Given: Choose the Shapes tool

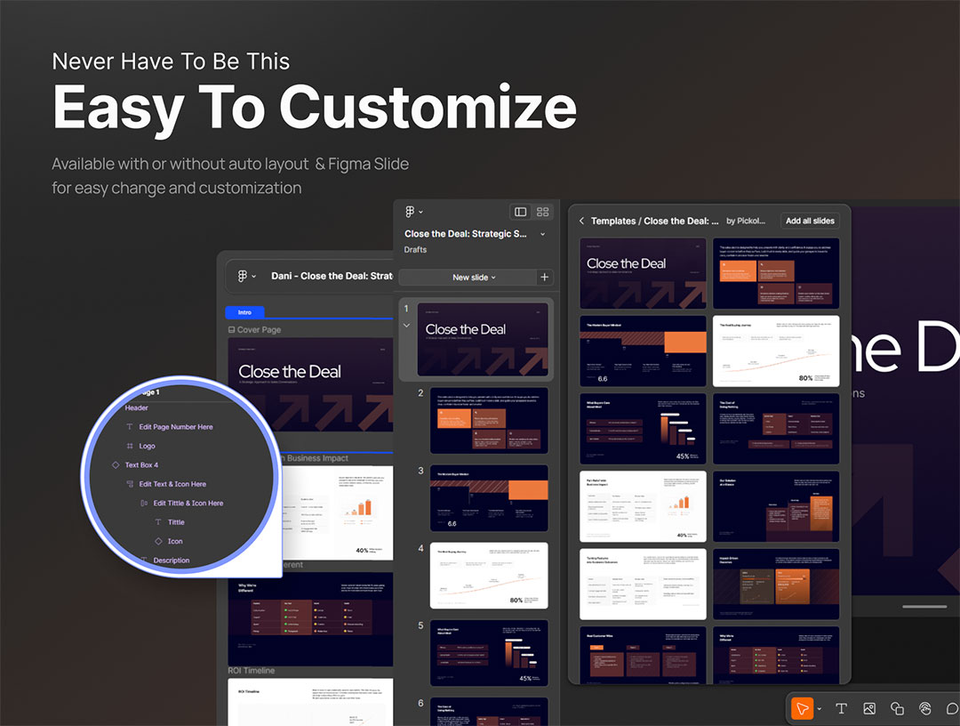Looking at the screenshot, I should (897, 708).
